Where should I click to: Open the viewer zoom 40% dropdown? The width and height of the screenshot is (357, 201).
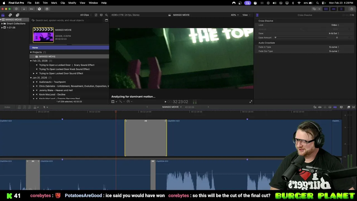pyautogui.click(x=235, y=15)
